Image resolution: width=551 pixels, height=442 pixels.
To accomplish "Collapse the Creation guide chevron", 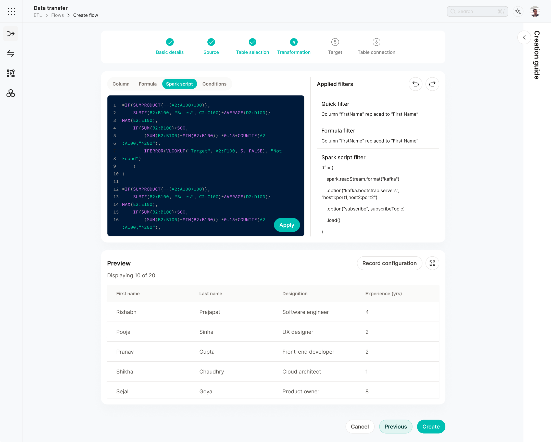I will pos(524,37).
